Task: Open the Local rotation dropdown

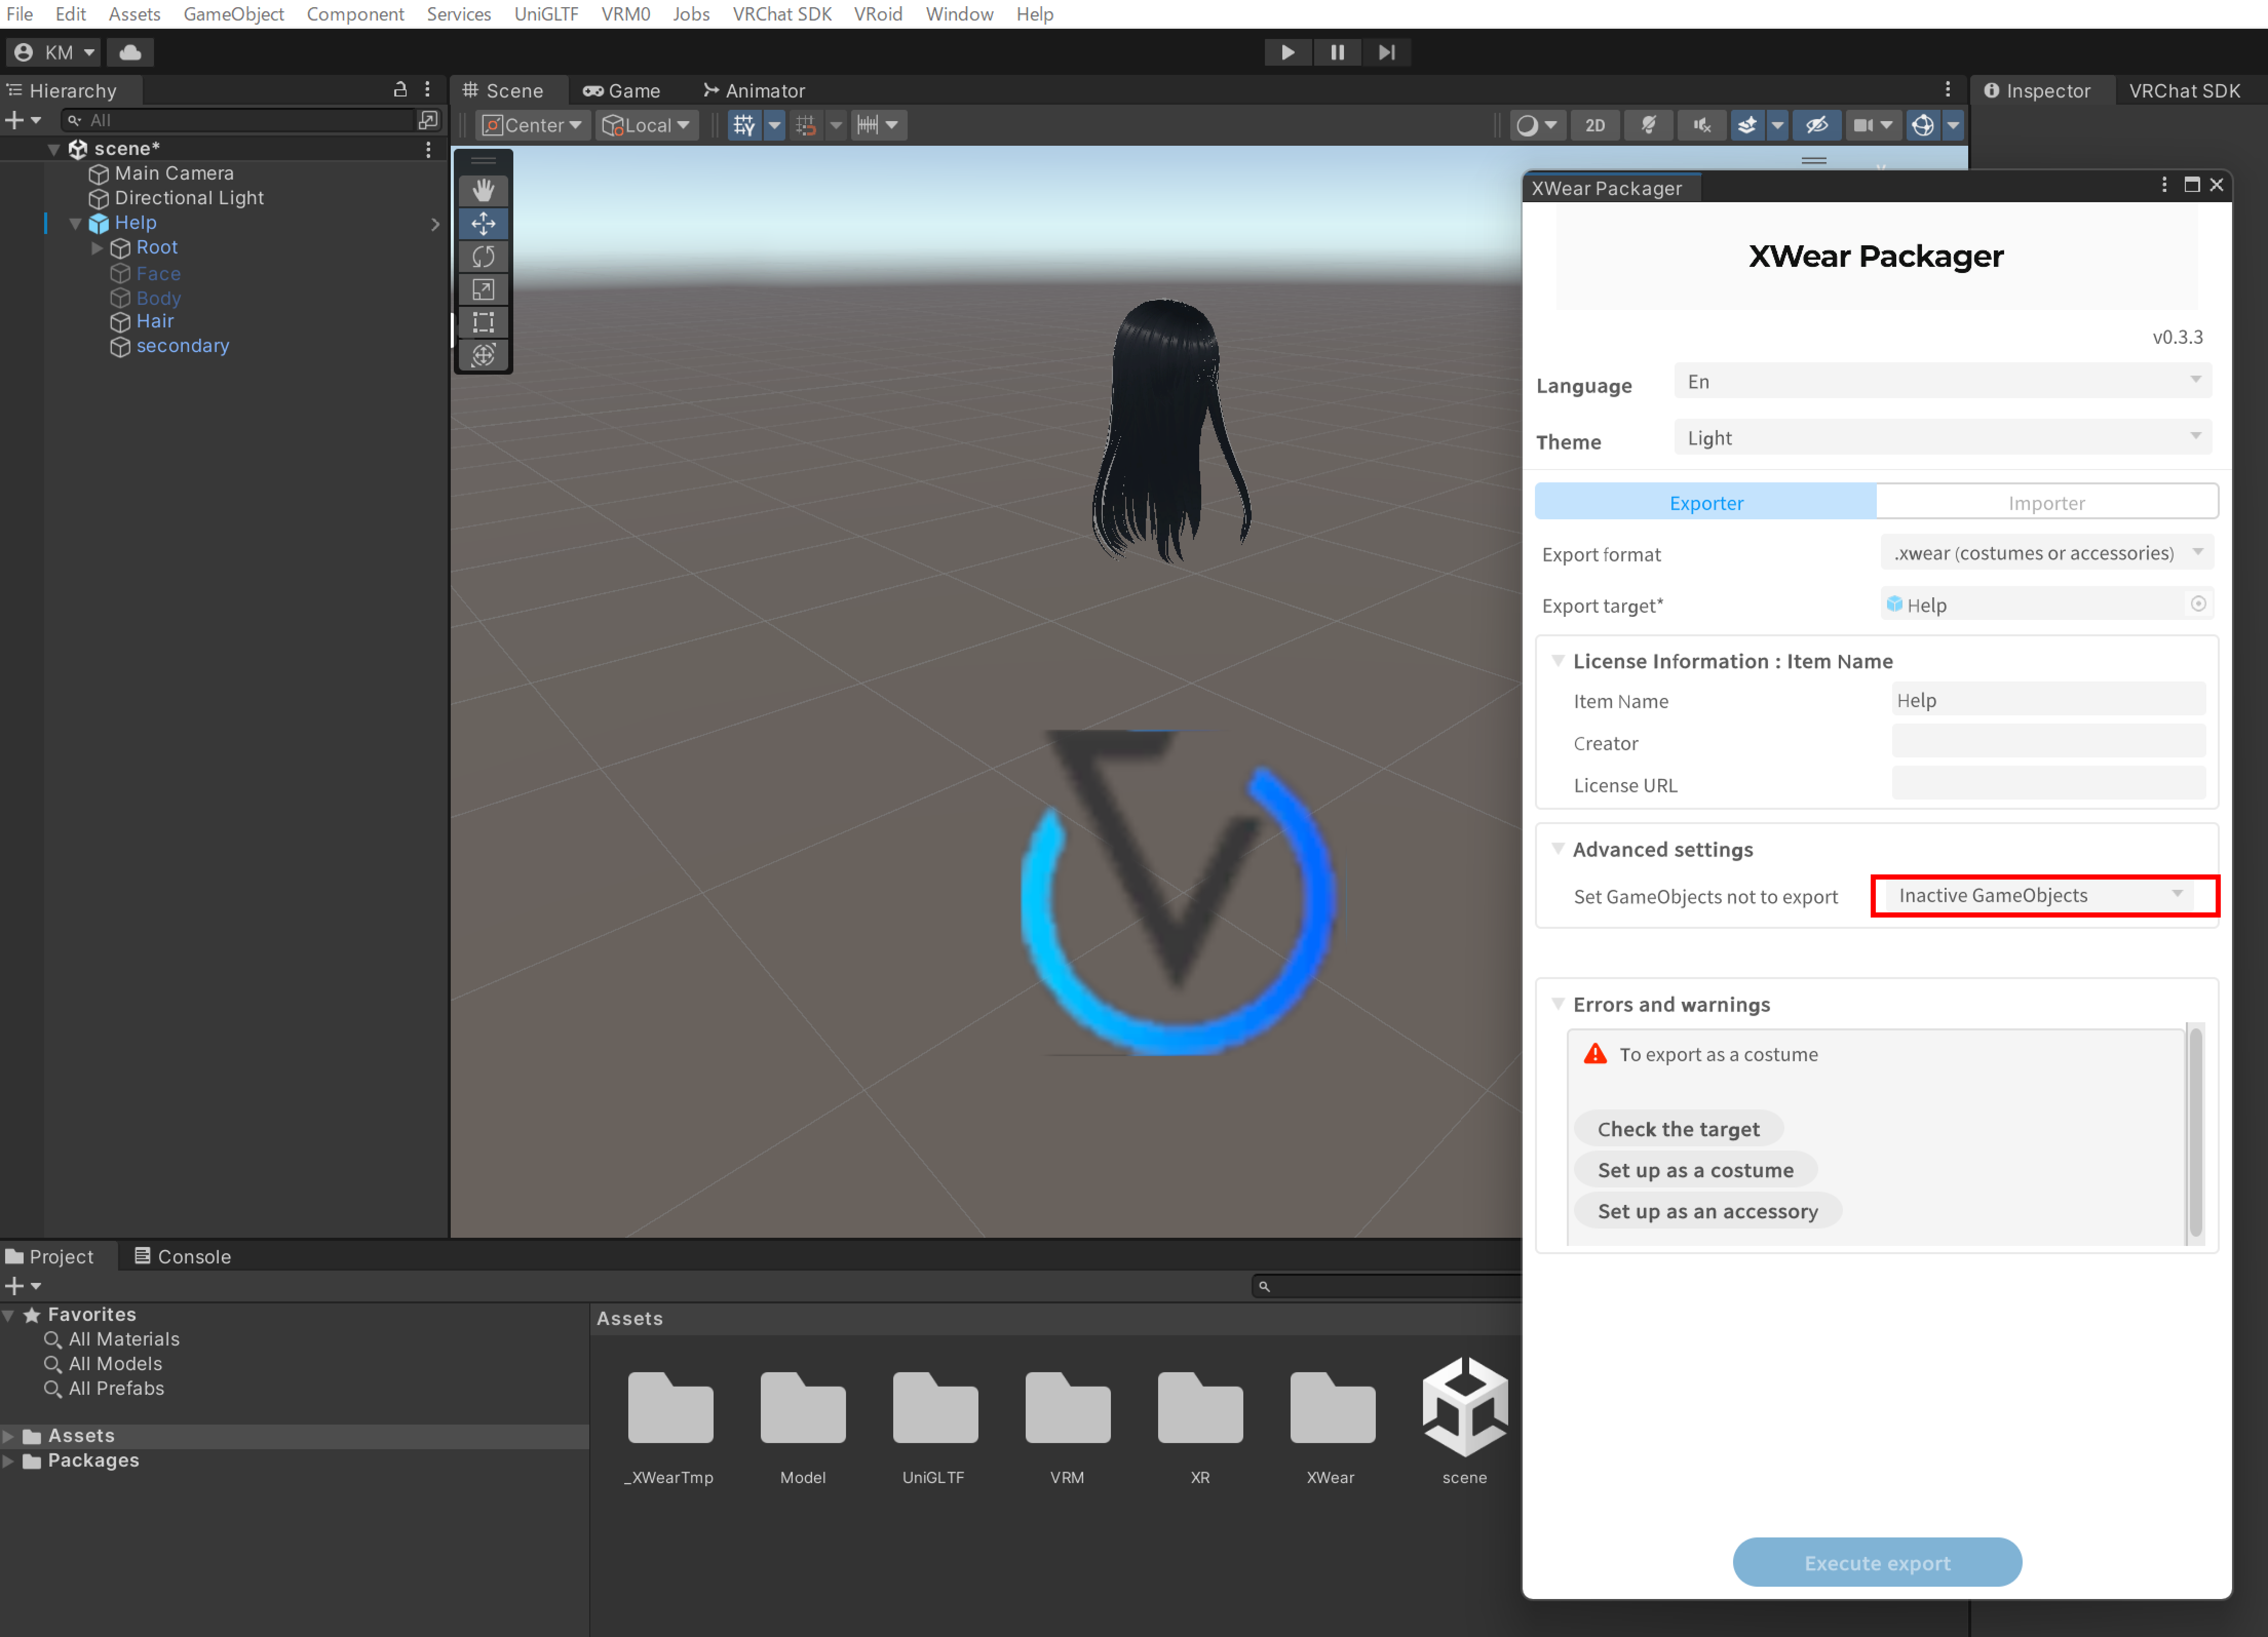Action: (646, 125)
